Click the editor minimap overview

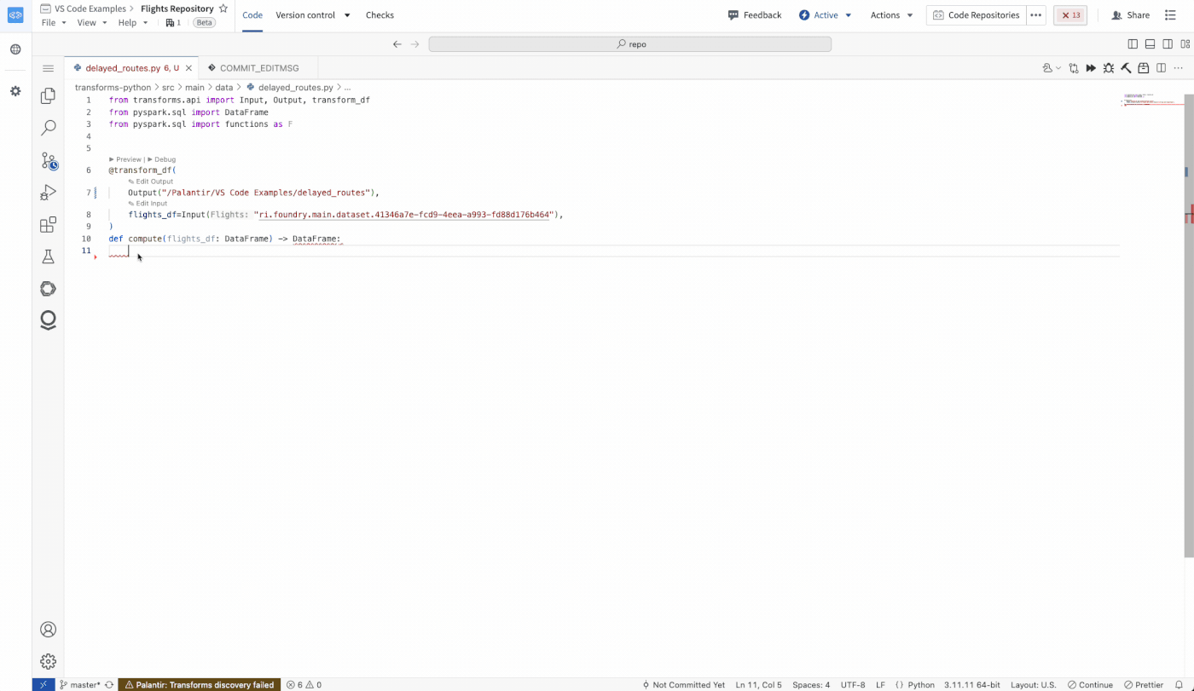click(1152, 100)
